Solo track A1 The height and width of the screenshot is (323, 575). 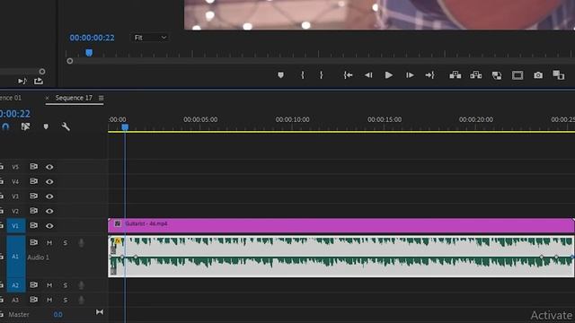[x=66, y=243]
